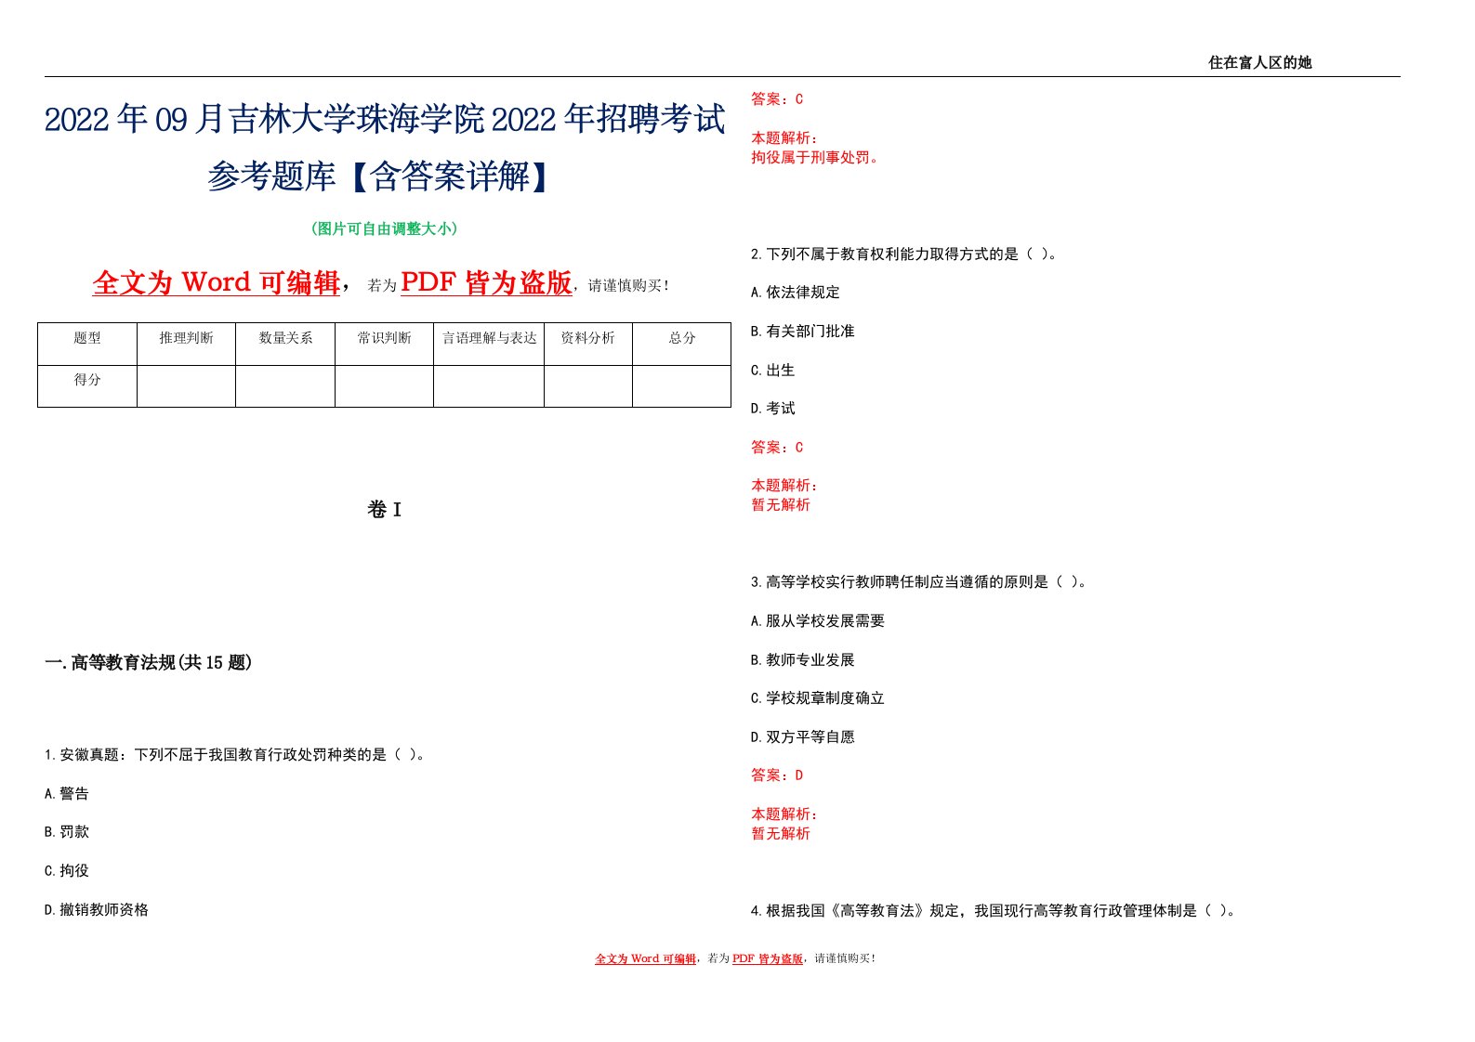Click the empty score cell under 数量关系
This screenshot has height=1042, width=1475.
point(285,385)
